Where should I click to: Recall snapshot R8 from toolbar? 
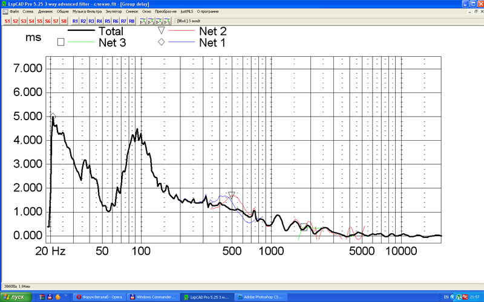tap(131, 21)
